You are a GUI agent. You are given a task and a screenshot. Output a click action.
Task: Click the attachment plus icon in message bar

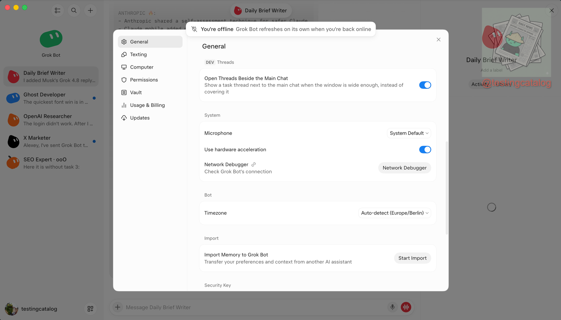(x=118, y=307)
